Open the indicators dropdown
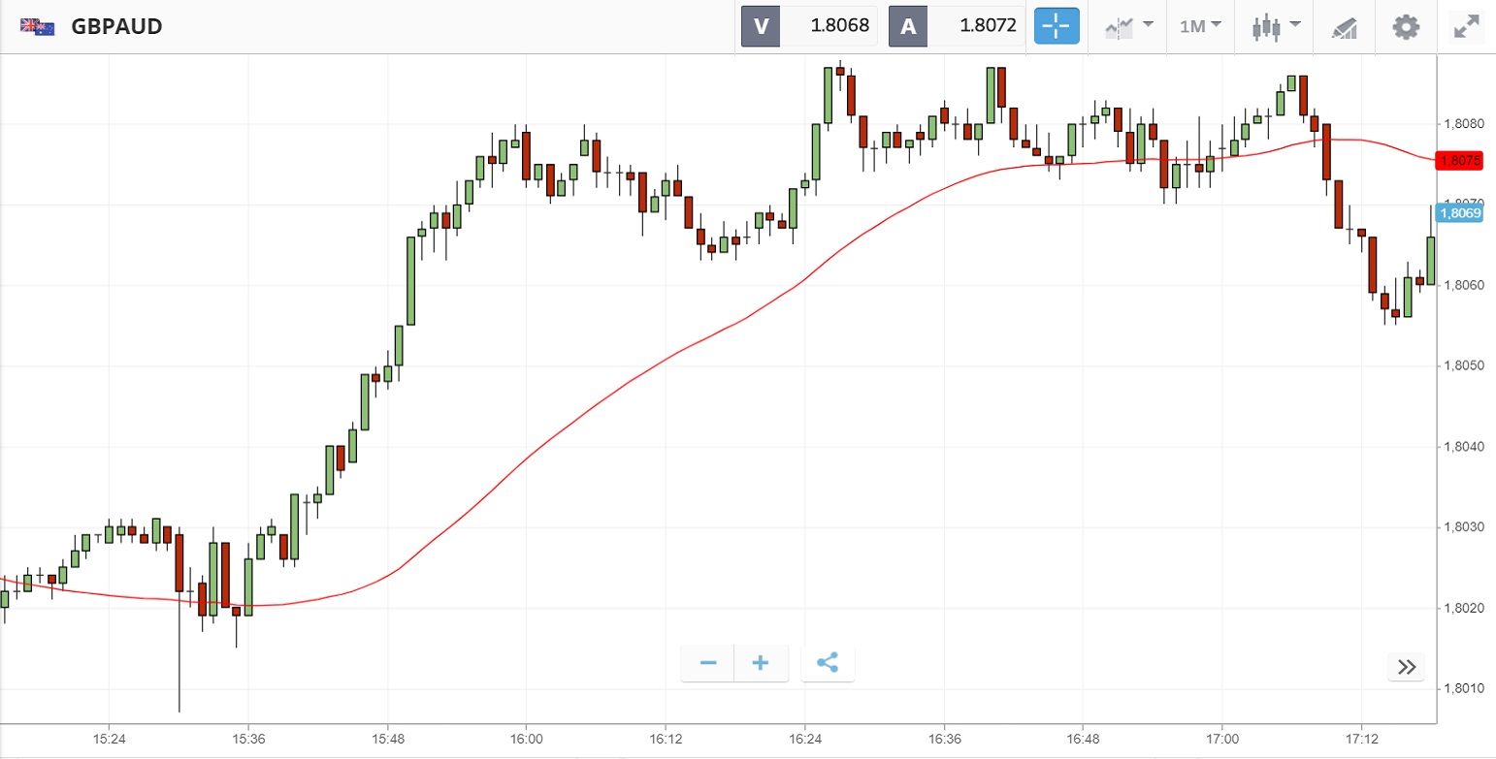This screenshot has height=759, width=1496. [x=1129, y=26]
